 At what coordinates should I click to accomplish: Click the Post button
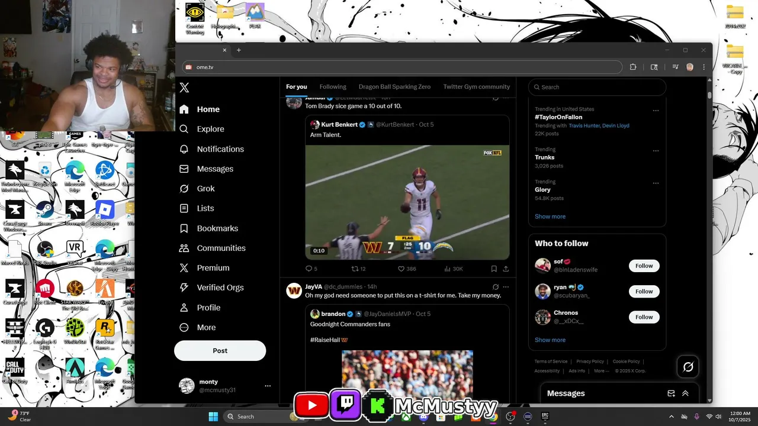(x=220, y=350)
